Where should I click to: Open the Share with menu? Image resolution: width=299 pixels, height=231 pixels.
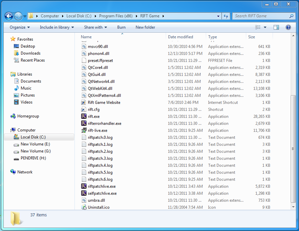(95, 27)
